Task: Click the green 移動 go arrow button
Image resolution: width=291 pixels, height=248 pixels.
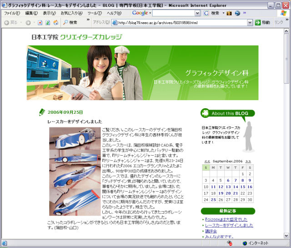Action: 258,23
